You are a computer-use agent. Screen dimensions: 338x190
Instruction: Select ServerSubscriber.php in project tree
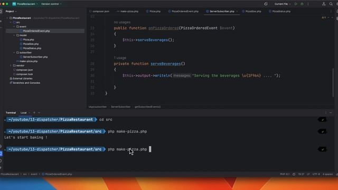[35, 57]
